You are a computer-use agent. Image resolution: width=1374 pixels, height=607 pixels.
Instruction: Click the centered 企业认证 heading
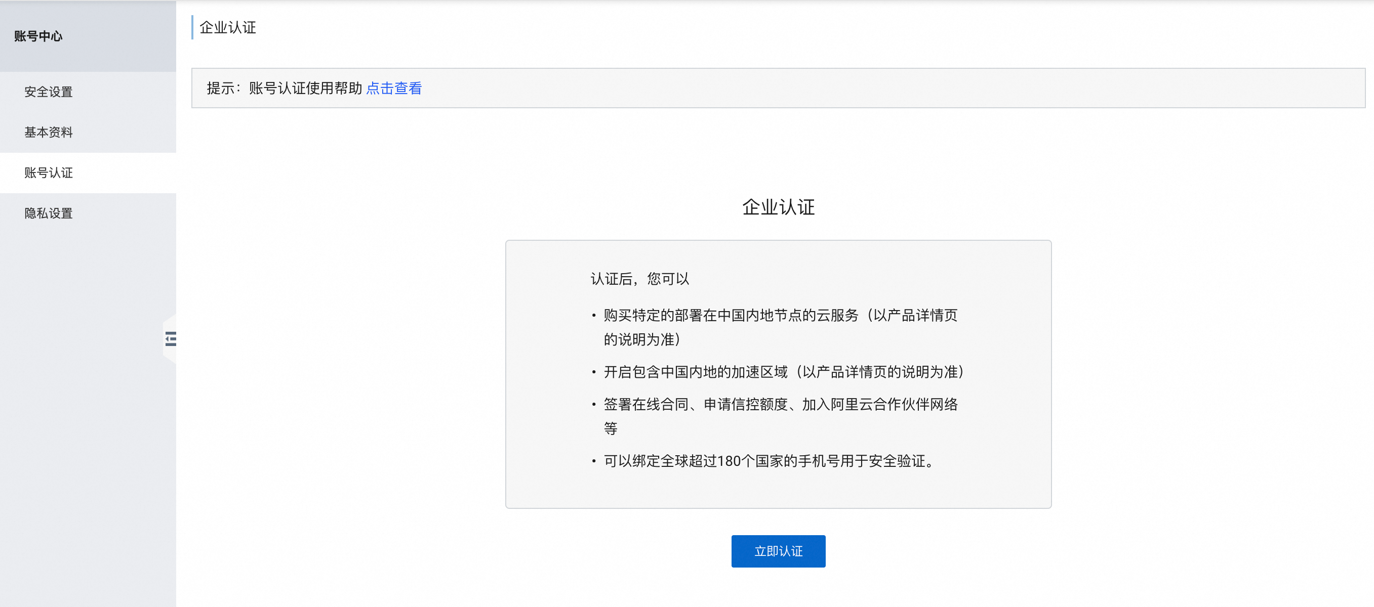click(x=778, y=207)
